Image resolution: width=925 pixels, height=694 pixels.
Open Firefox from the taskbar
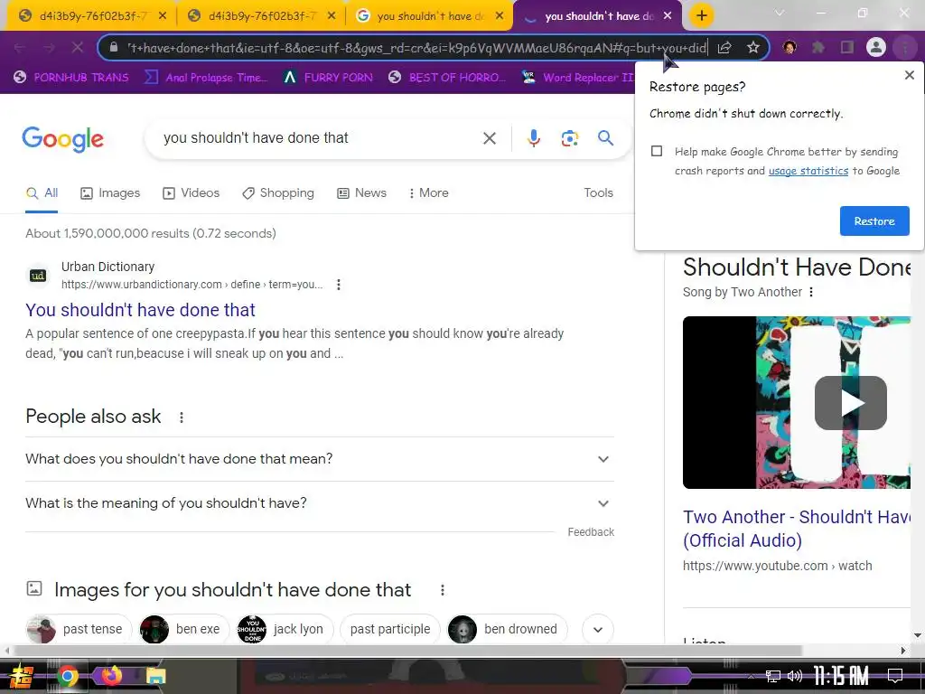pos(111,676)
